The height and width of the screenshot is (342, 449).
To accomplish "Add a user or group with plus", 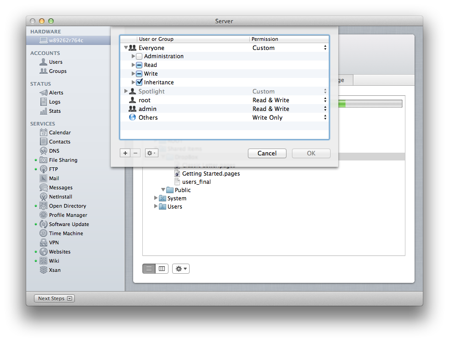I will tap(125, 153).
